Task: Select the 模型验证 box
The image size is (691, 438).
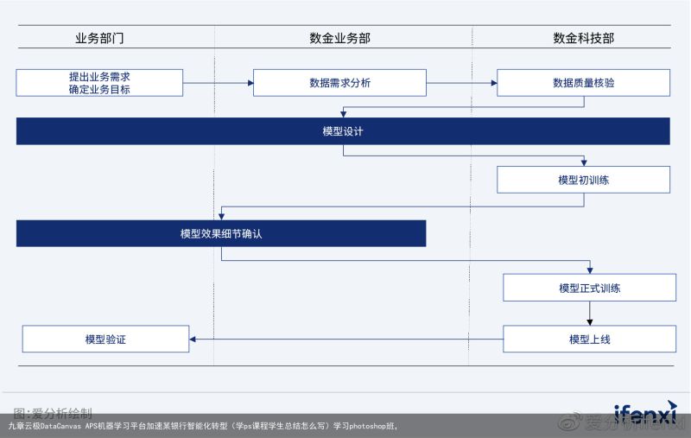Action: (x=105, y=339)
